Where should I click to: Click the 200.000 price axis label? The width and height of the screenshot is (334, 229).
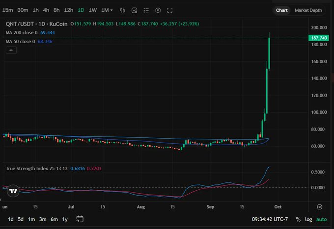point(319,27)
